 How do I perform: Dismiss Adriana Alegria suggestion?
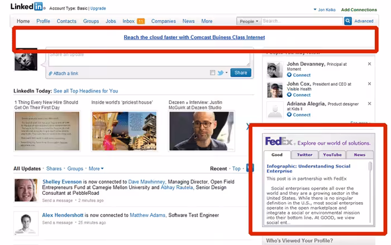[x=369, y=104]
